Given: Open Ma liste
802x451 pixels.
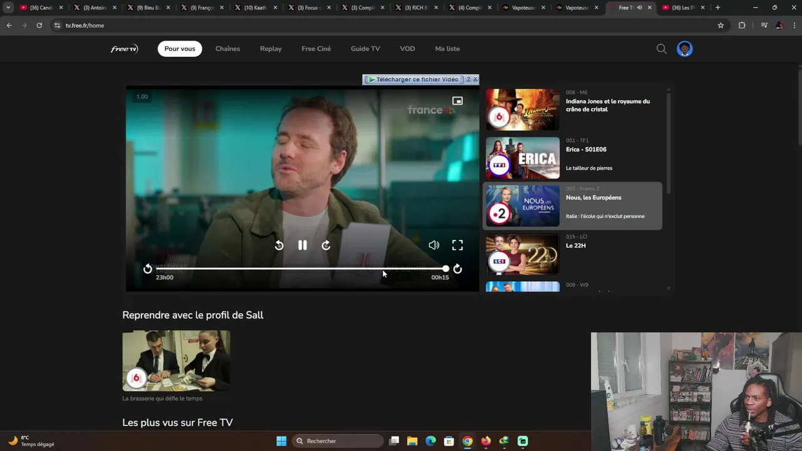Looking at the screenshot, I should (447, 49).
